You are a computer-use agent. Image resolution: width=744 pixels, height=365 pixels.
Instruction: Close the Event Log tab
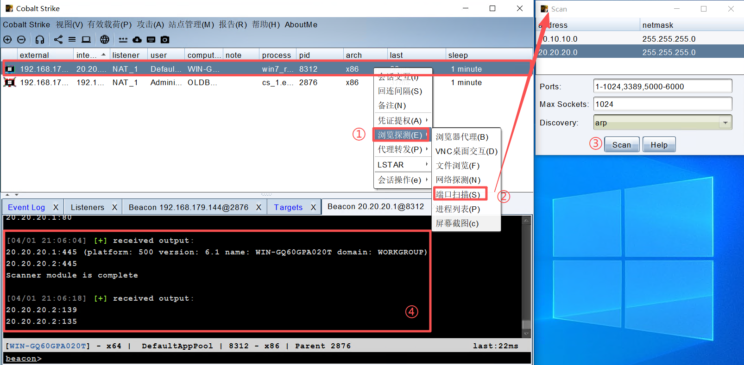pyautogui.click(x=56, y=207)
